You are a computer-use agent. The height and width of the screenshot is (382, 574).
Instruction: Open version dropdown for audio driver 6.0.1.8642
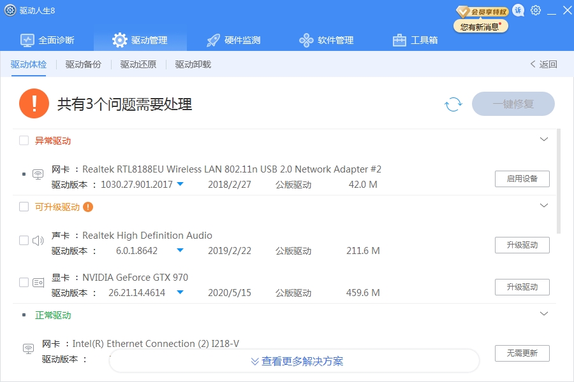click(x=179, y=251)
